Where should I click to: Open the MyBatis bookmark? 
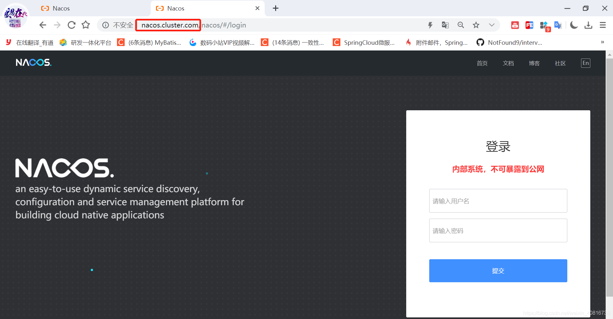149,43
